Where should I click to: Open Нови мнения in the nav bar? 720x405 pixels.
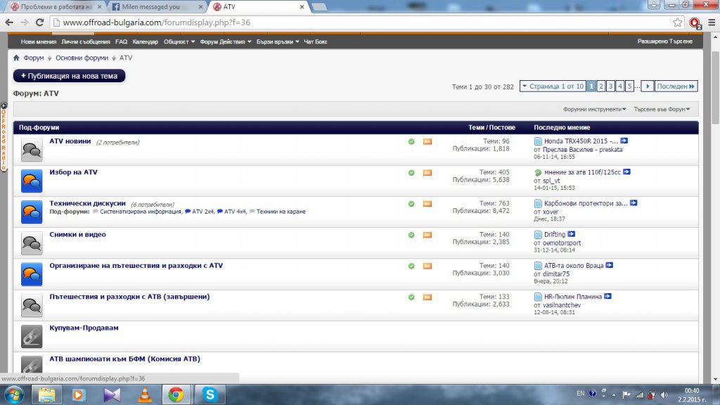coord(39,41)
